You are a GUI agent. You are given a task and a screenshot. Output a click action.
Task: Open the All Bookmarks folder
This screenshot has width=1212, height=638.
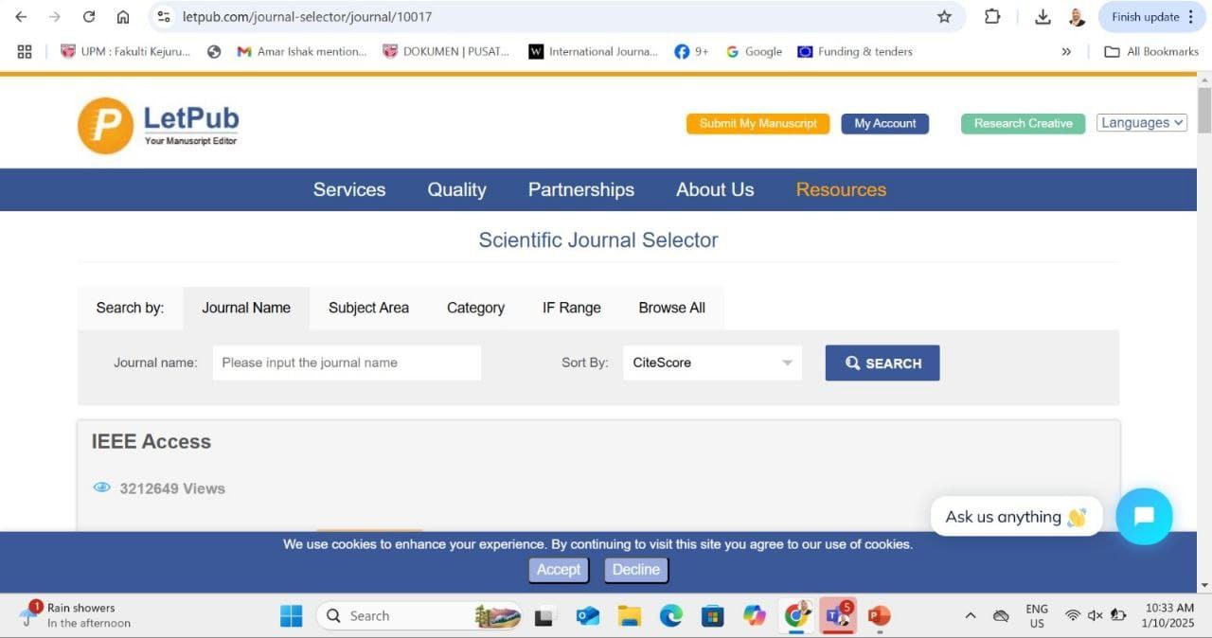point(1151,52)
